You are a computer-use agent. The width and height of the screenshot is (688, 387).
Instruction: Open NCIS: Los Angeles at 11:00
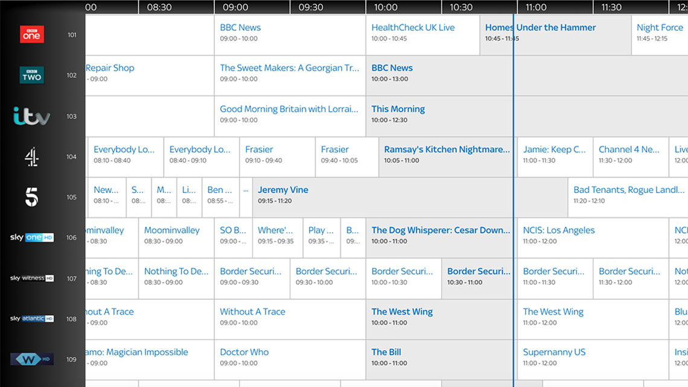(x=593, y=237)
